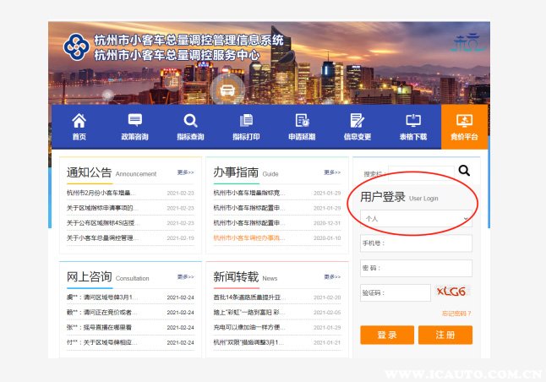Expand 更多>> in 通知公告 section
The width and height of the screenshot is (546, 382).
tap(185, 172)
